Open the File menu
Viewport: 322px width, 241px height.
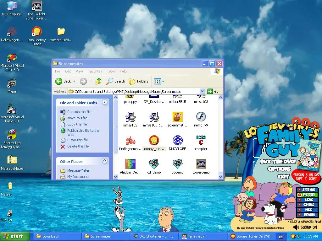(58, 71)
